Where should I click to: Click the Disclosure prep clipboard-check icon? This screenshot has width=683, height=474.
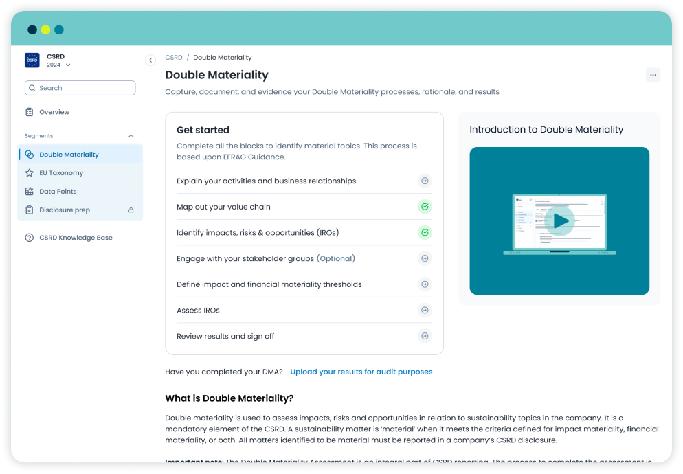(x=29, y=210)
